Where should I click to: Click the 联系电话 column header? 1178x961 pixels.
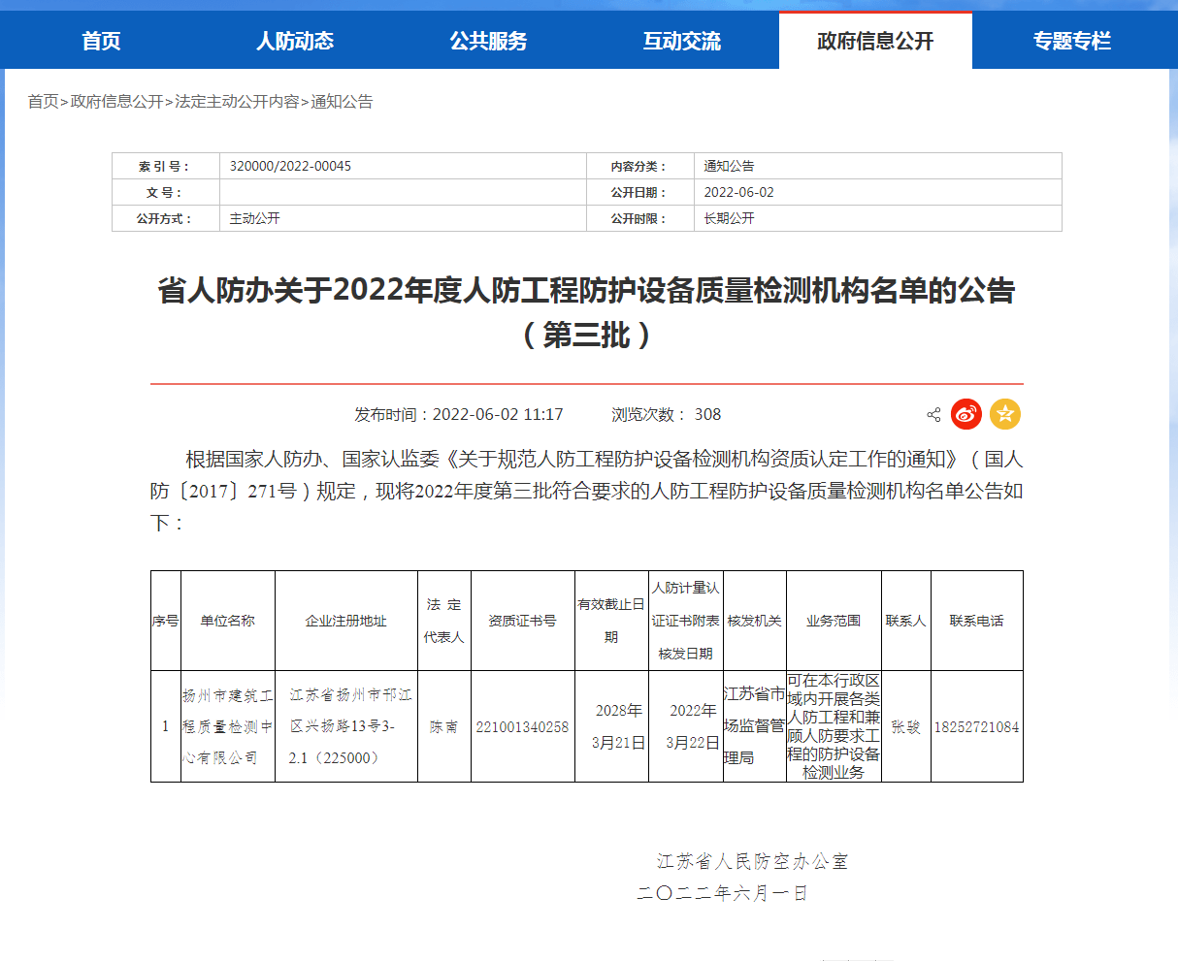point(977,621)
